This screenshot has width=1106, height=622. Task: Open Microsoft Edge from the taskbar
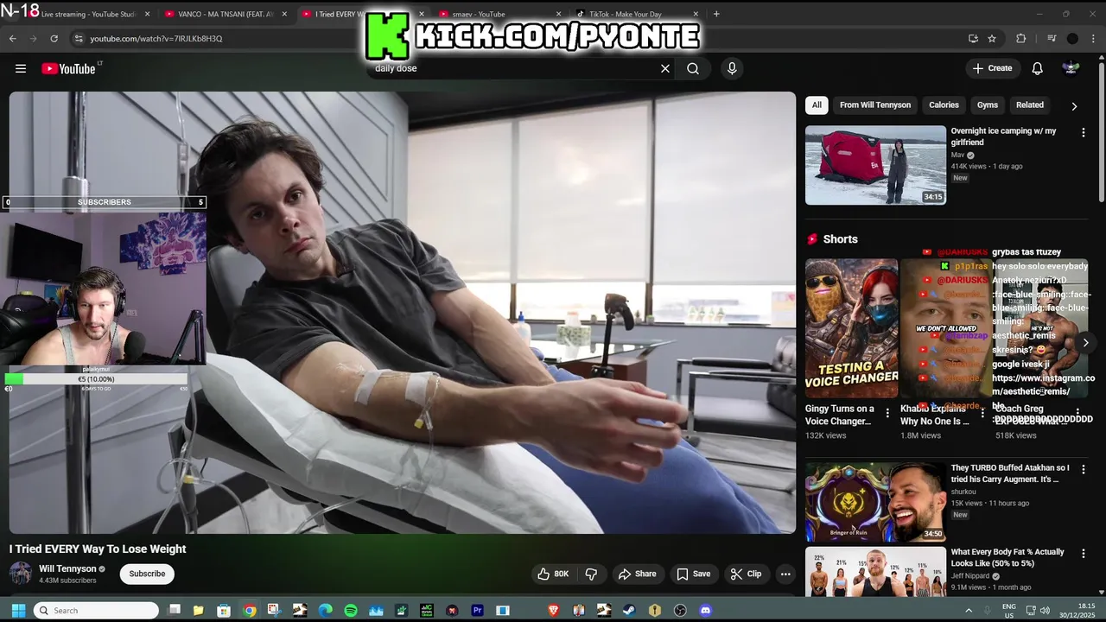click(x=325, y=610)
